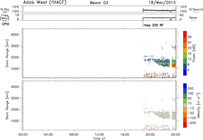The image size is (203, 140).
Task: Click the 'Velocity [m s-1]' color bar label
Action: point(198,105)
